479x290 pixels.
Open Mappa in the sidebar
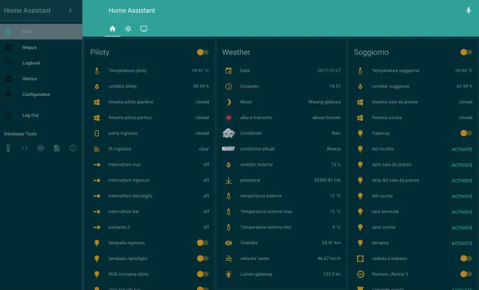point(41,47)
